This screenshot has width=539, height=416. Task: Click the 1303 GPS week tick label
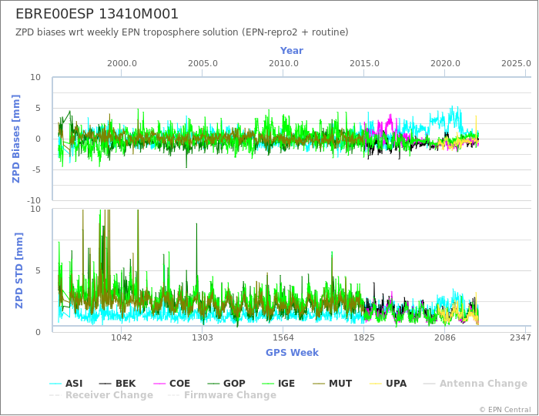202,337
